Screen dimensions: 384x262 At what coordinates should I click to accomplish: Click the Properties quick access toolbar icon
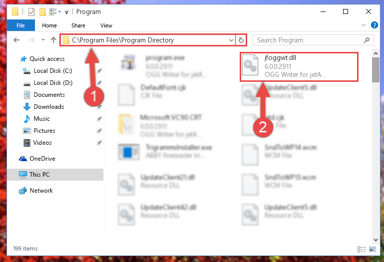pyautogui.click(x=31, y=12)
